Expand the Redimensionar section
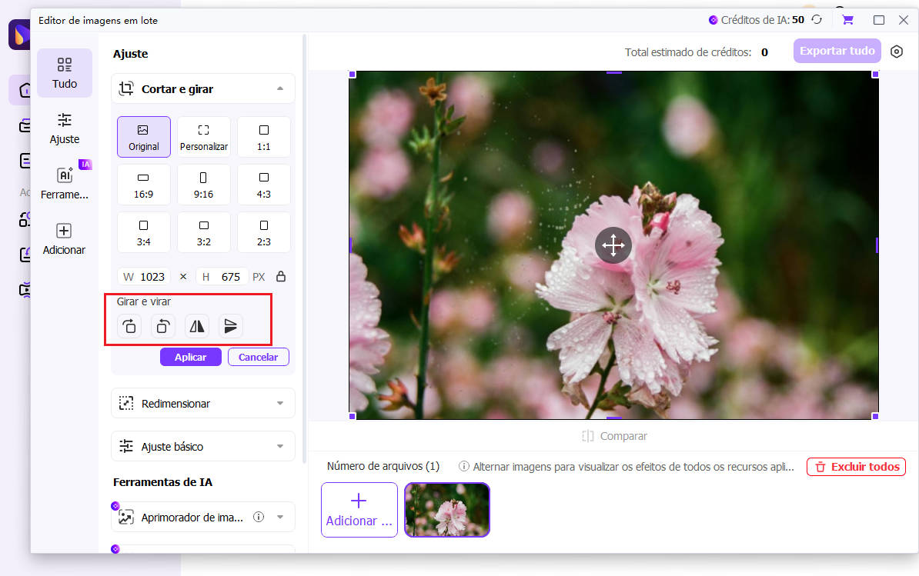The height and width of the screenshot is (576, 919). click(x=279, y=403)
